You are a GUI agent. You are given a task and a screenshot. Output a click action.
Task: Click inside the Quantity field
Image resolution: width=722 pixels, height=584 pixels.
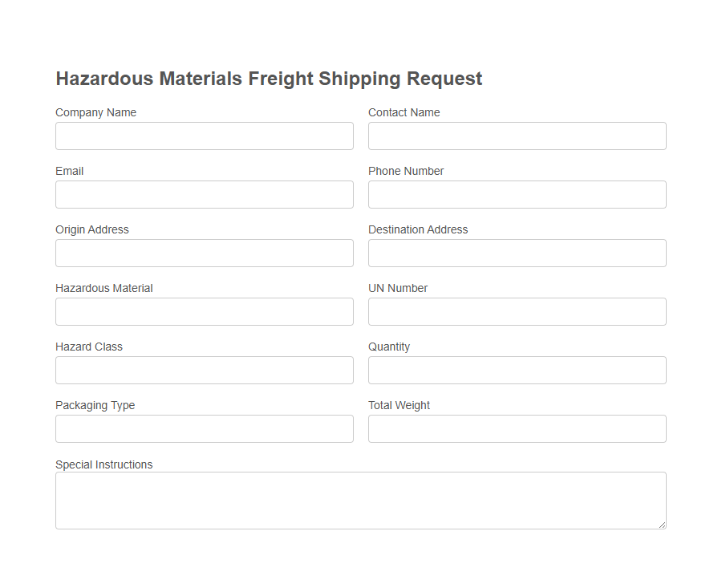[517, 370]
